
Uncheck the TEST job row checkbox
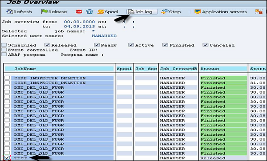pos(7,158)
